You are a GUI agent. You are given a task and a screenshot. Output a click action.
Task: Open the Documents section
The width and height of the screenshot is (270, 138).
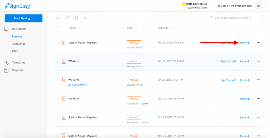point(19,29)
